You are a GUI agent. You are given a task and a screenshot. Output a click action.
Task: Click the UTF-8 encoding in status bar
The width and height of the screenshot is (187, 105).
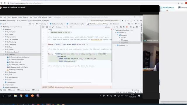[125, 92]
